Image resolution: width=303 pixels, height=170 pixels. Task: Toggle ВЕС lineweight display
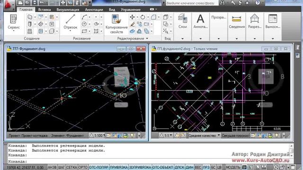coord(198,167)
